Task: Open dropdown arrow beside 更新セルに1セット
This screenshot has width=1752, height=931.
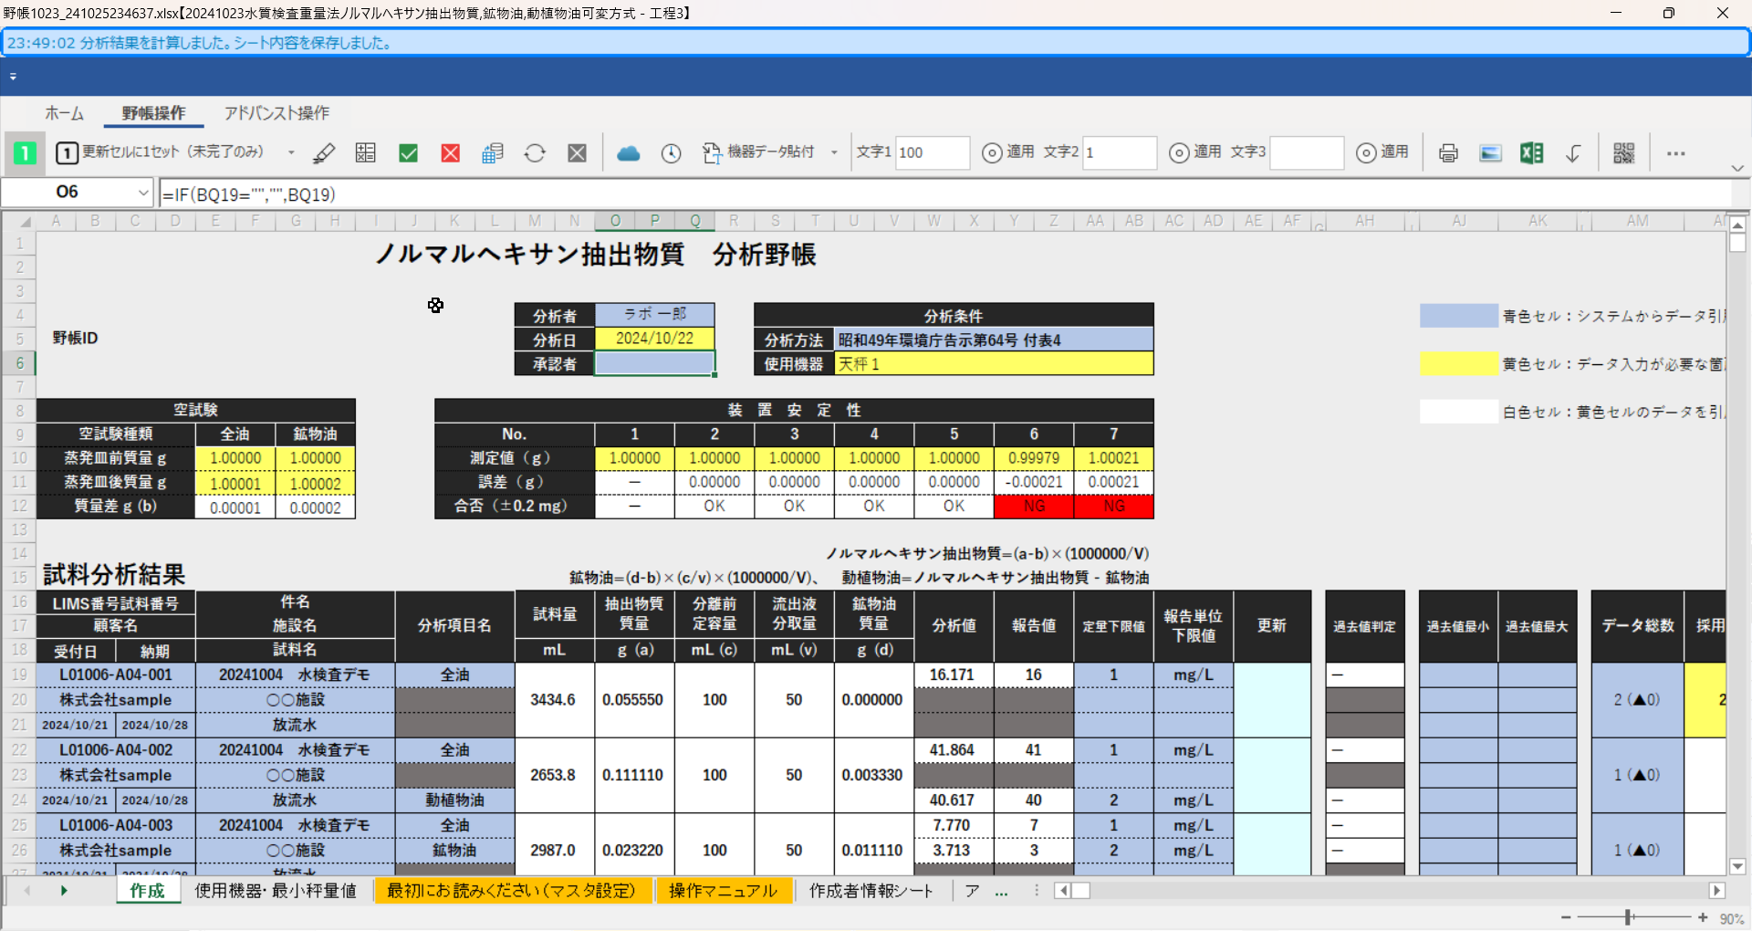Action: coord(291,152)
